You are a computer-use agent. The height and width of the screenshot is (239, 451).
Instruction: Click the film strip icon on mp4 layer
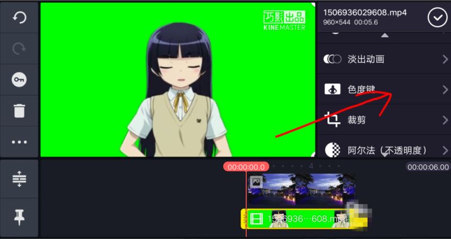pos(257,219)
